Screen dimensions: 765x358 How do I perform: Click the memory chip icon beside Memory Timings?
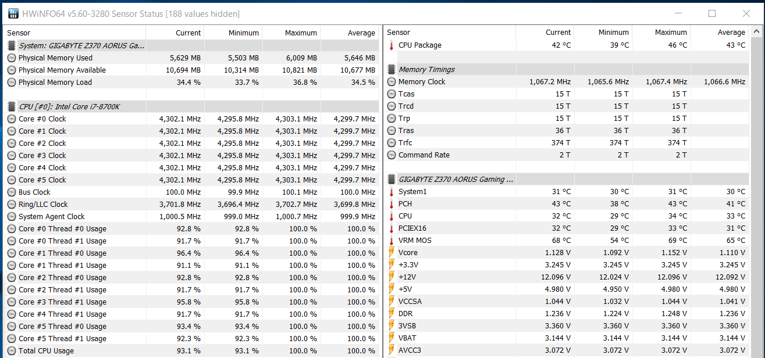tap(392, 70)
